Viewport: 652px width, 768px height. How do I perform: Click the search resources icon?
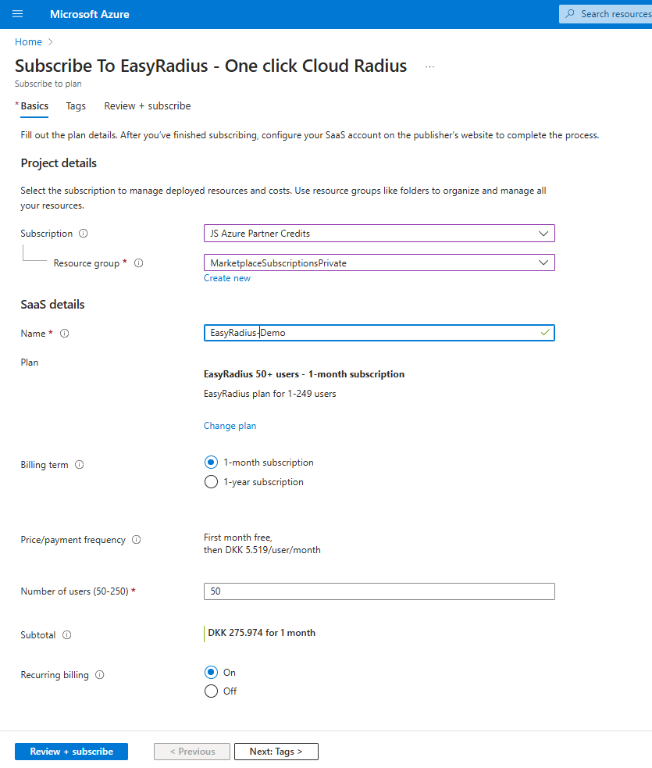571,13
